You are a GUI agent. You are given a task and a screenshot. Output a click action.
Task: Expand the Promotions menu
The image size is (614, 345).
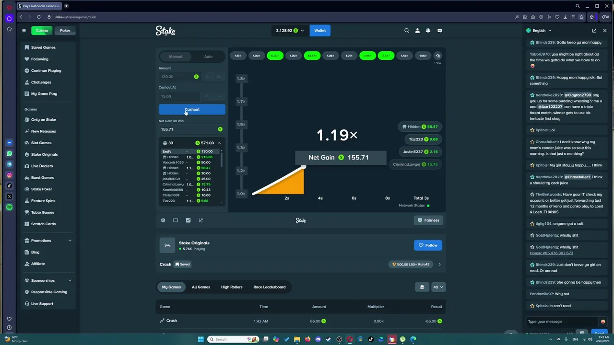48,241
